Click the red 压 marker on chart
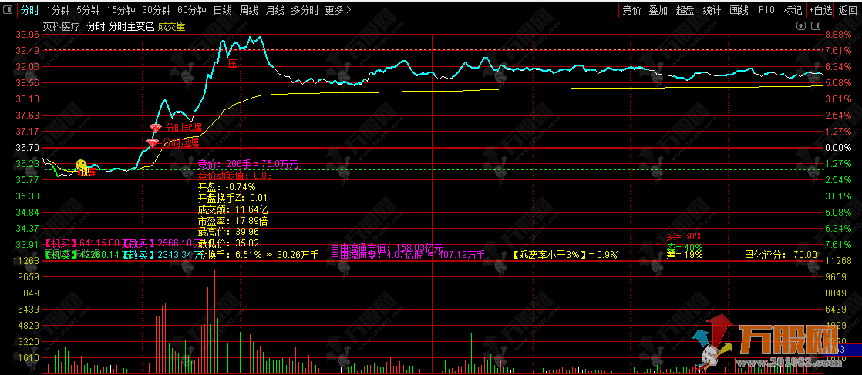862x375 pixels. (232, 64)
